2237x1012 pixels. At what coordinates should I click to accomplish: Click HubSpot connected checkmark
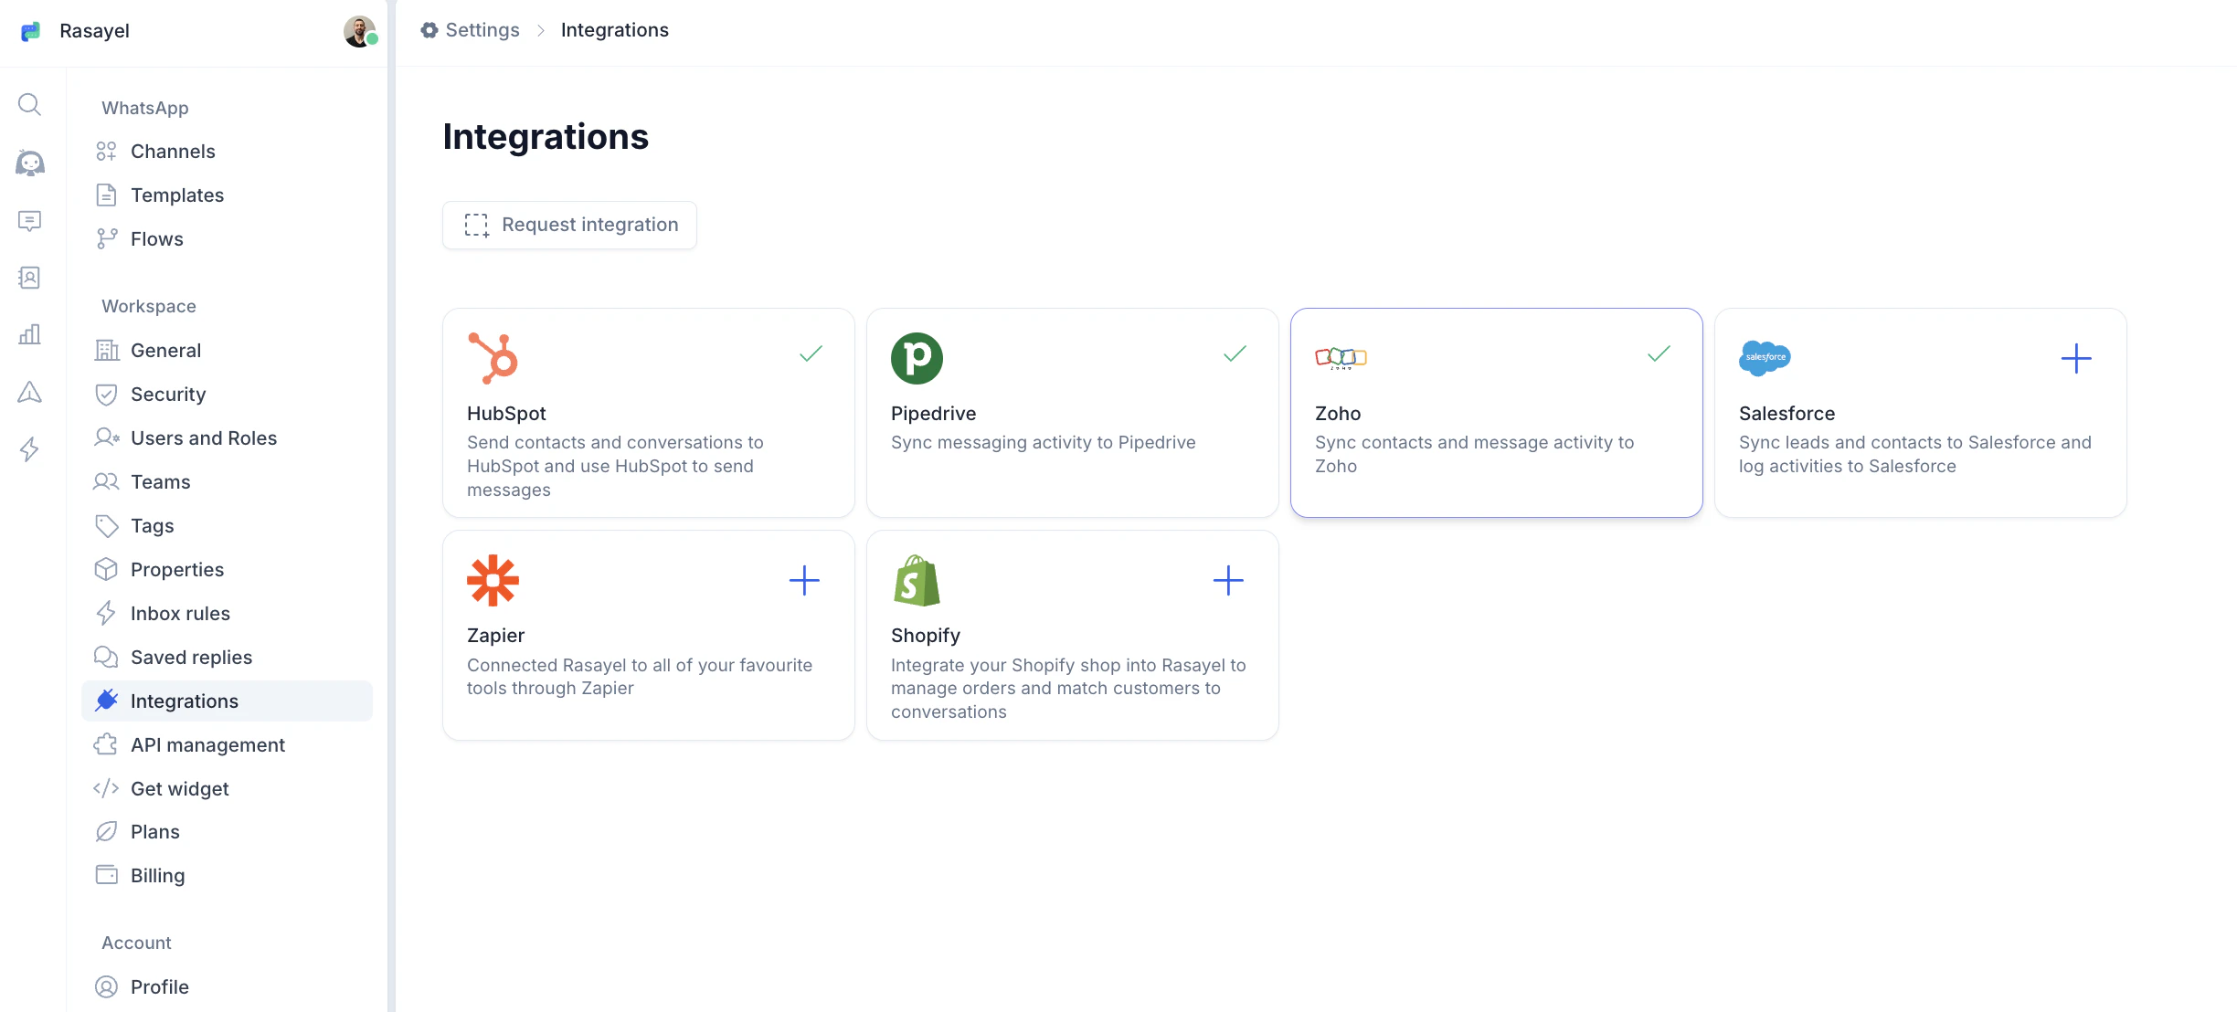pyautogui.click(x=811, y=353)
